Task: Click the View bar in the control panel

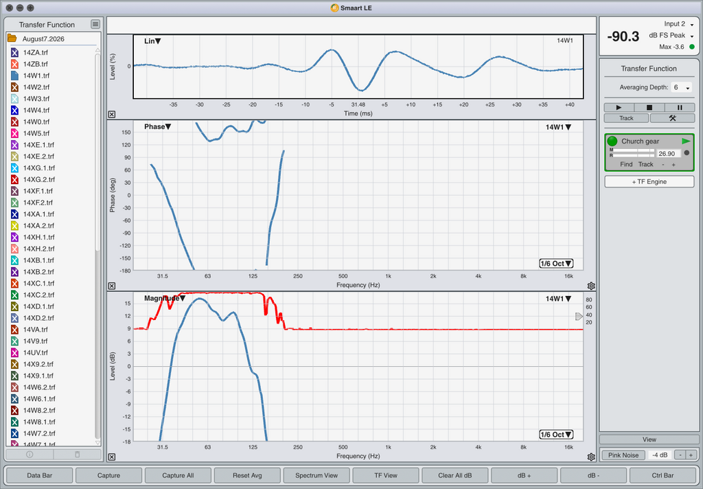Action: click(x=649, y=439)
